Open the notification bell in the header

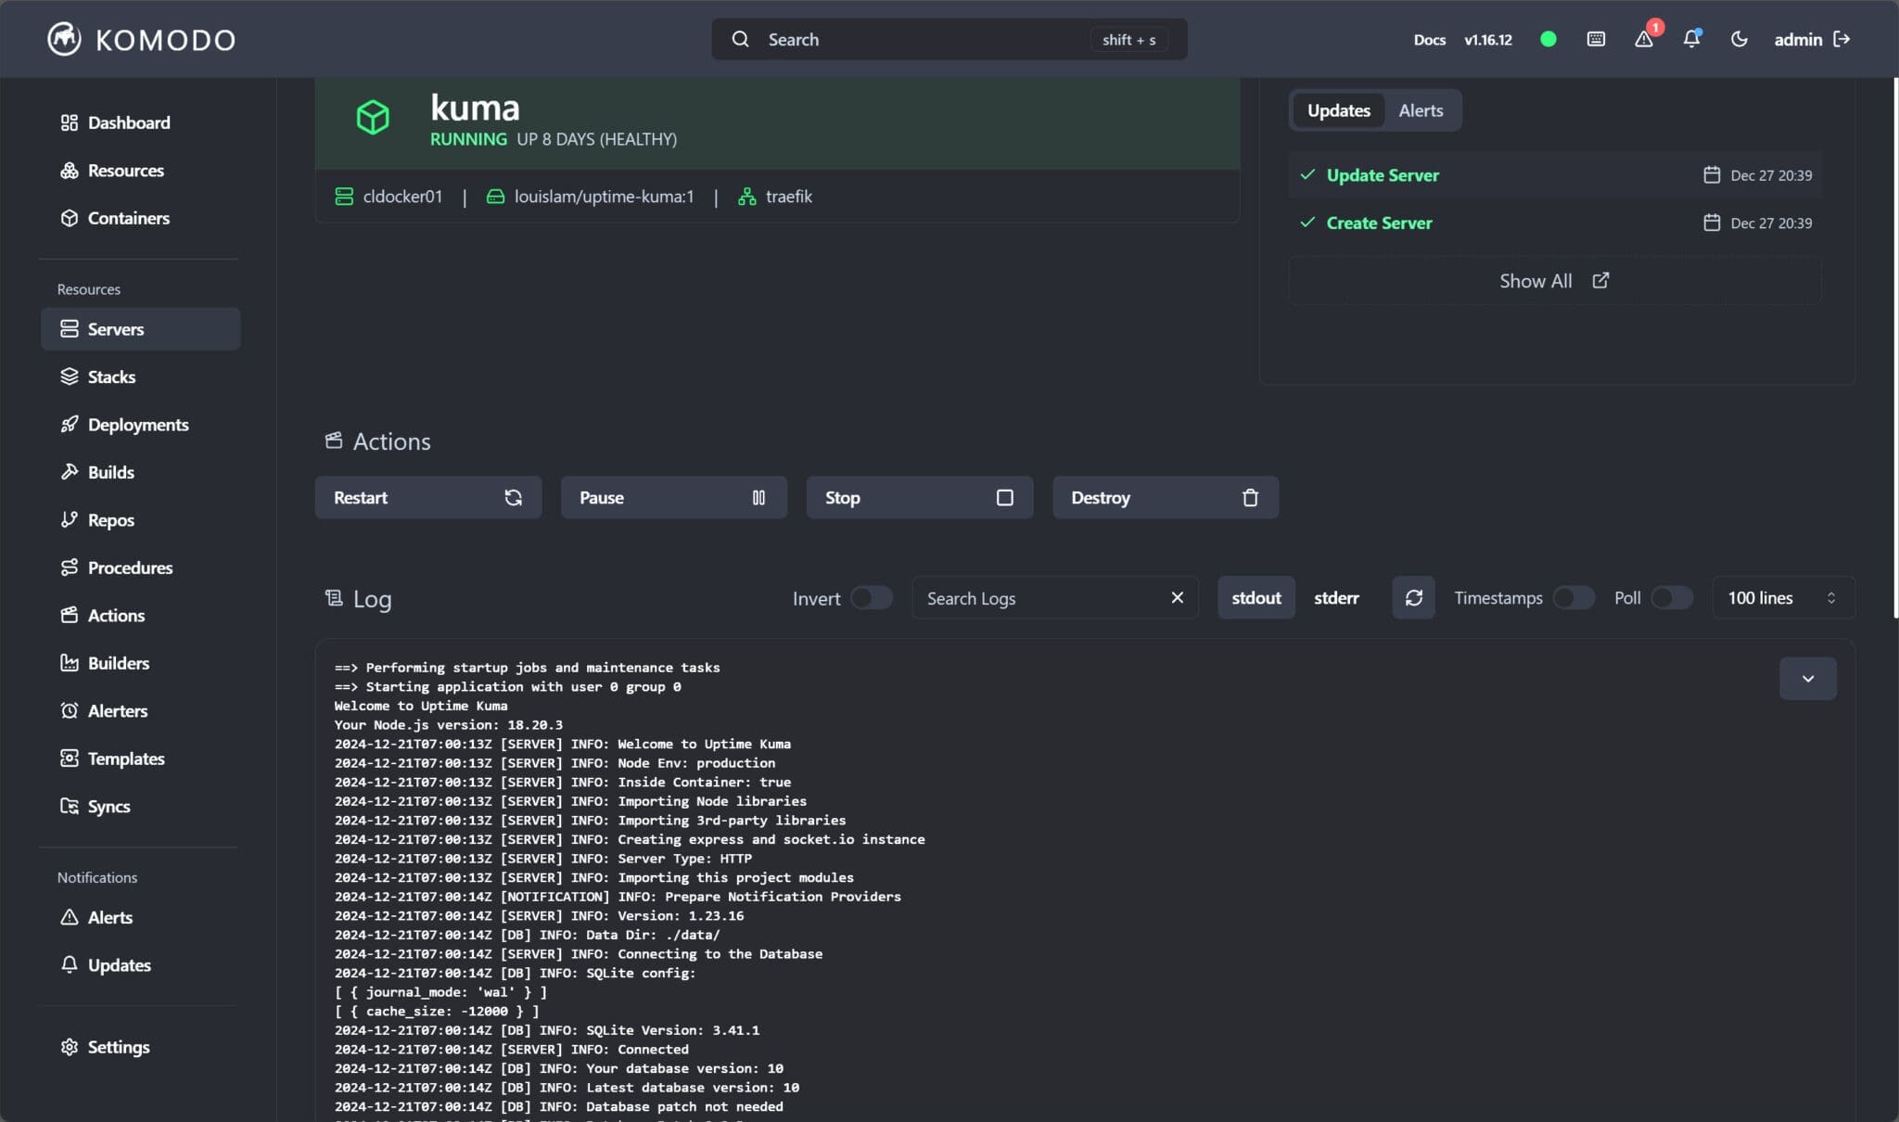coord(1692,39)
